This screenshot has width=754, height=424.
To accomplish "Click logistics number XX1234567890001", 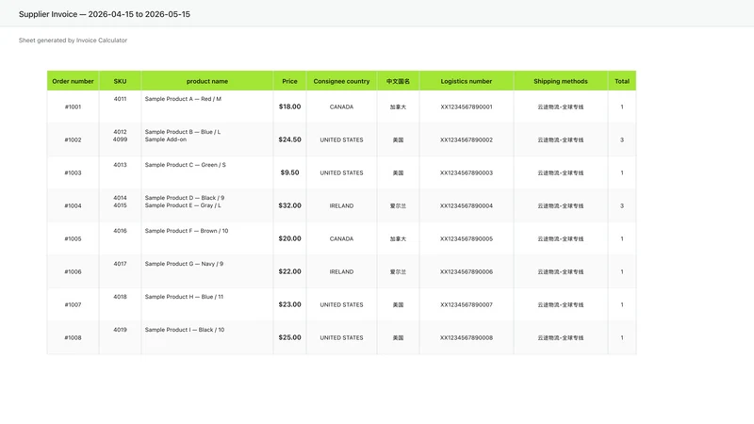I will [467, 106].
